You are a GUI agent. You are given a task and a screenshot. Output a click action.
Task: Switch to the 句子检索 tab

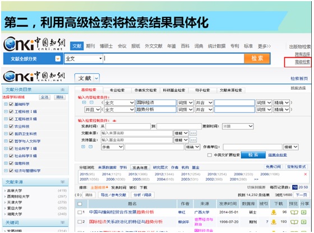(202, 90)
